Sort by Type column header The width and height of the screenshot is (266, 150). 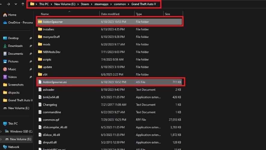(x=139, y=14)
